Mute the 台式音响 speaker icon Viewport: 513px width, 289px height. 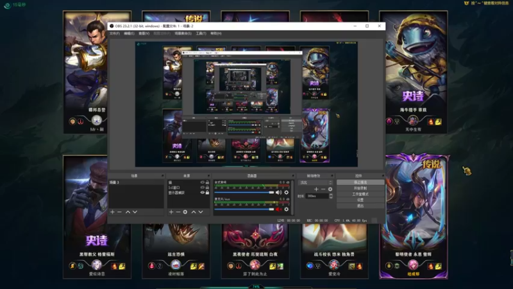(278, 193)
